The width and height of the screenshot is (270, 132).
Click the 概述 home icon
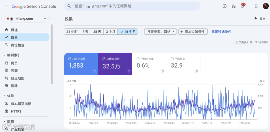coord(6,30)
